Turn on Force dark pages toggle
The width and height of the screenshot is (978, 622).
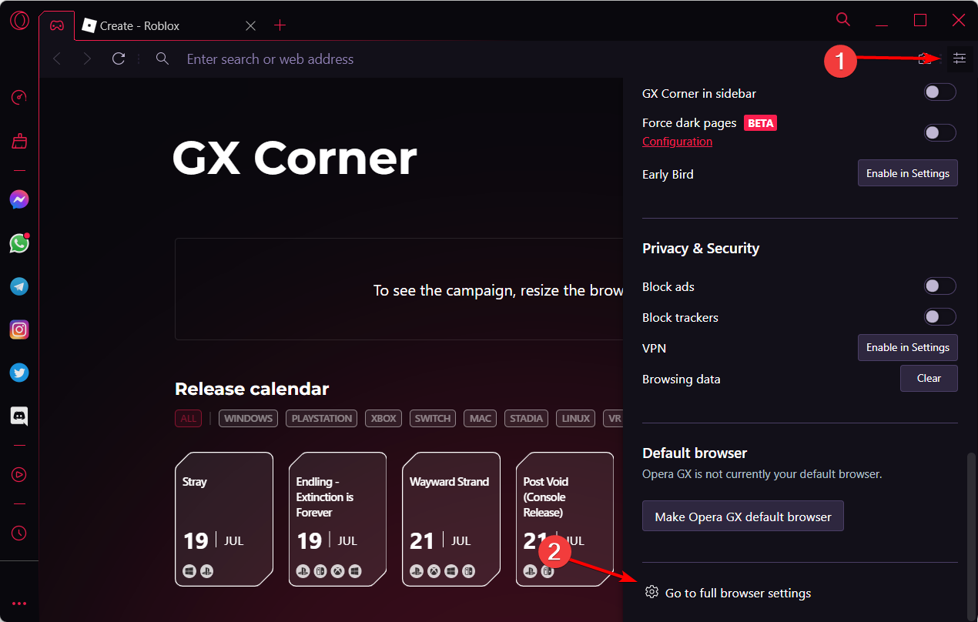tap(940, 132)
